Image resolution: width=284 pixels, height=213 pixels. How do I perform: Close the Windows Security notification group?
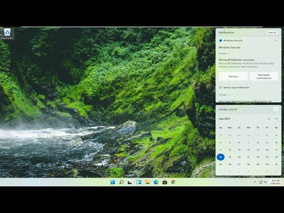click(276, 40)
